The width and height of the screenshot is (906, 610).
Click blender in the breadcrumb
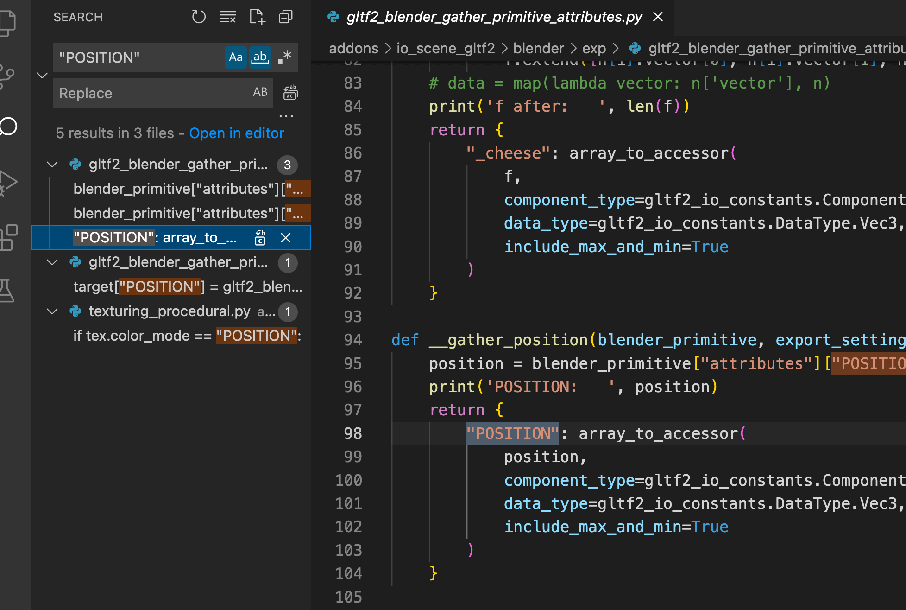pyautogui.click(x=539, y=48)
